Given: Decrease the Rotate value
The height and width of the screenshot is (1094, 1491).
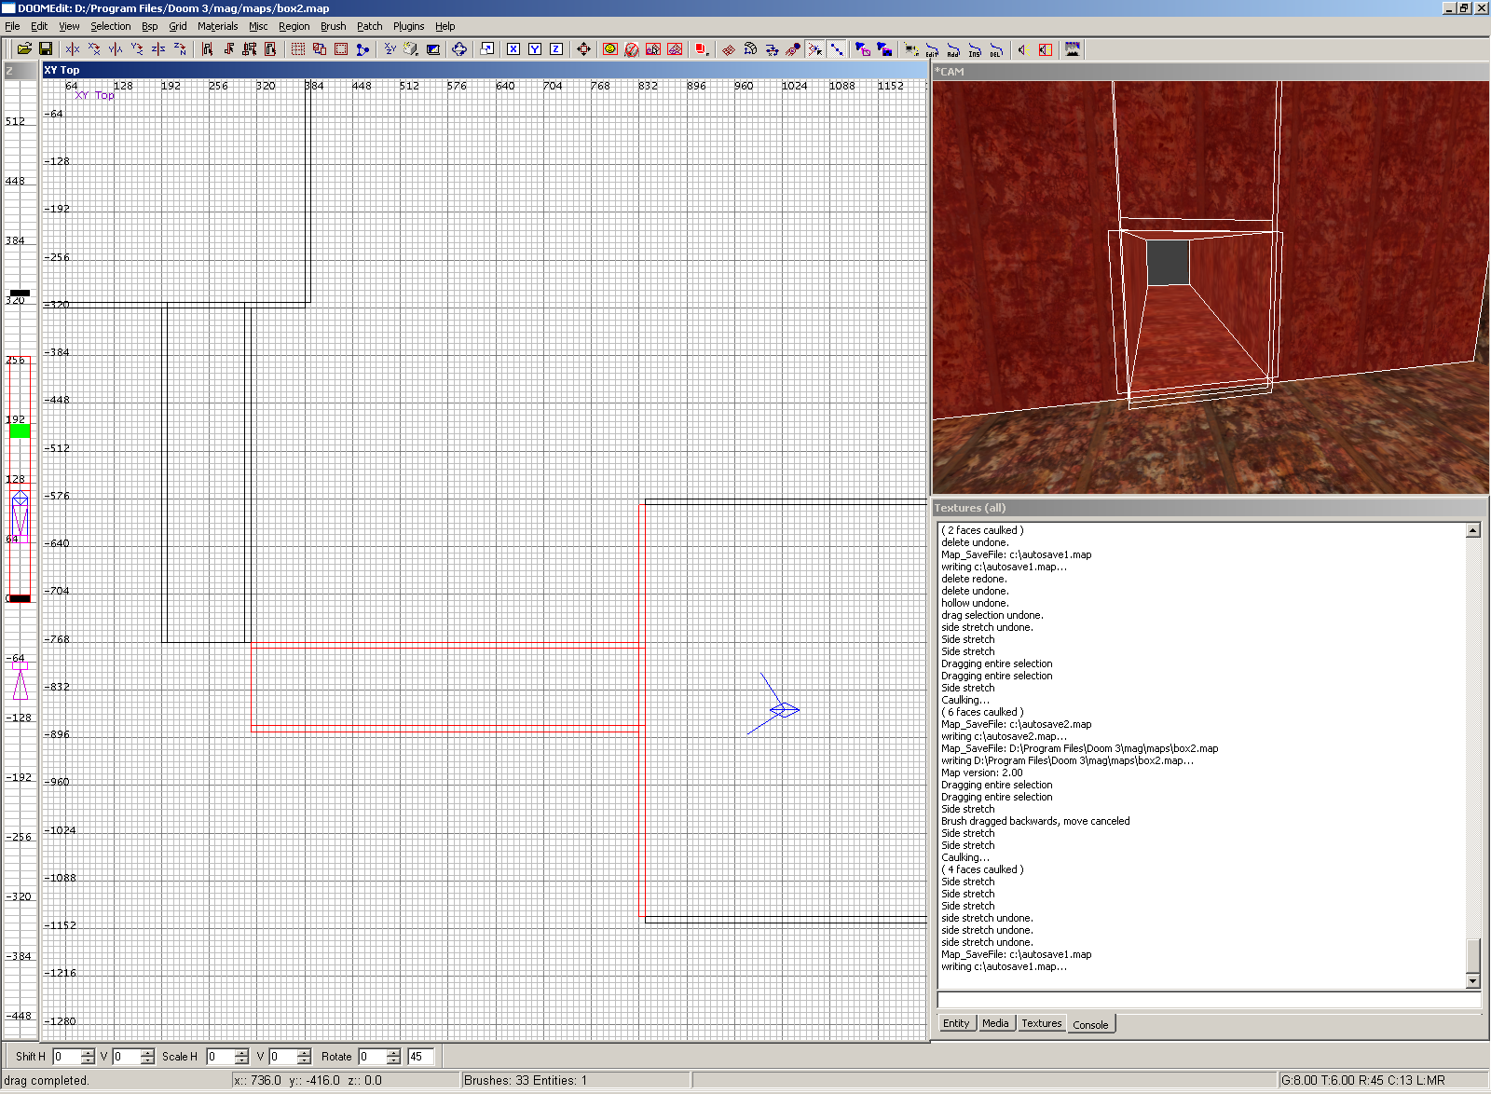Looking at the screenshot, I should (394, 1060).
